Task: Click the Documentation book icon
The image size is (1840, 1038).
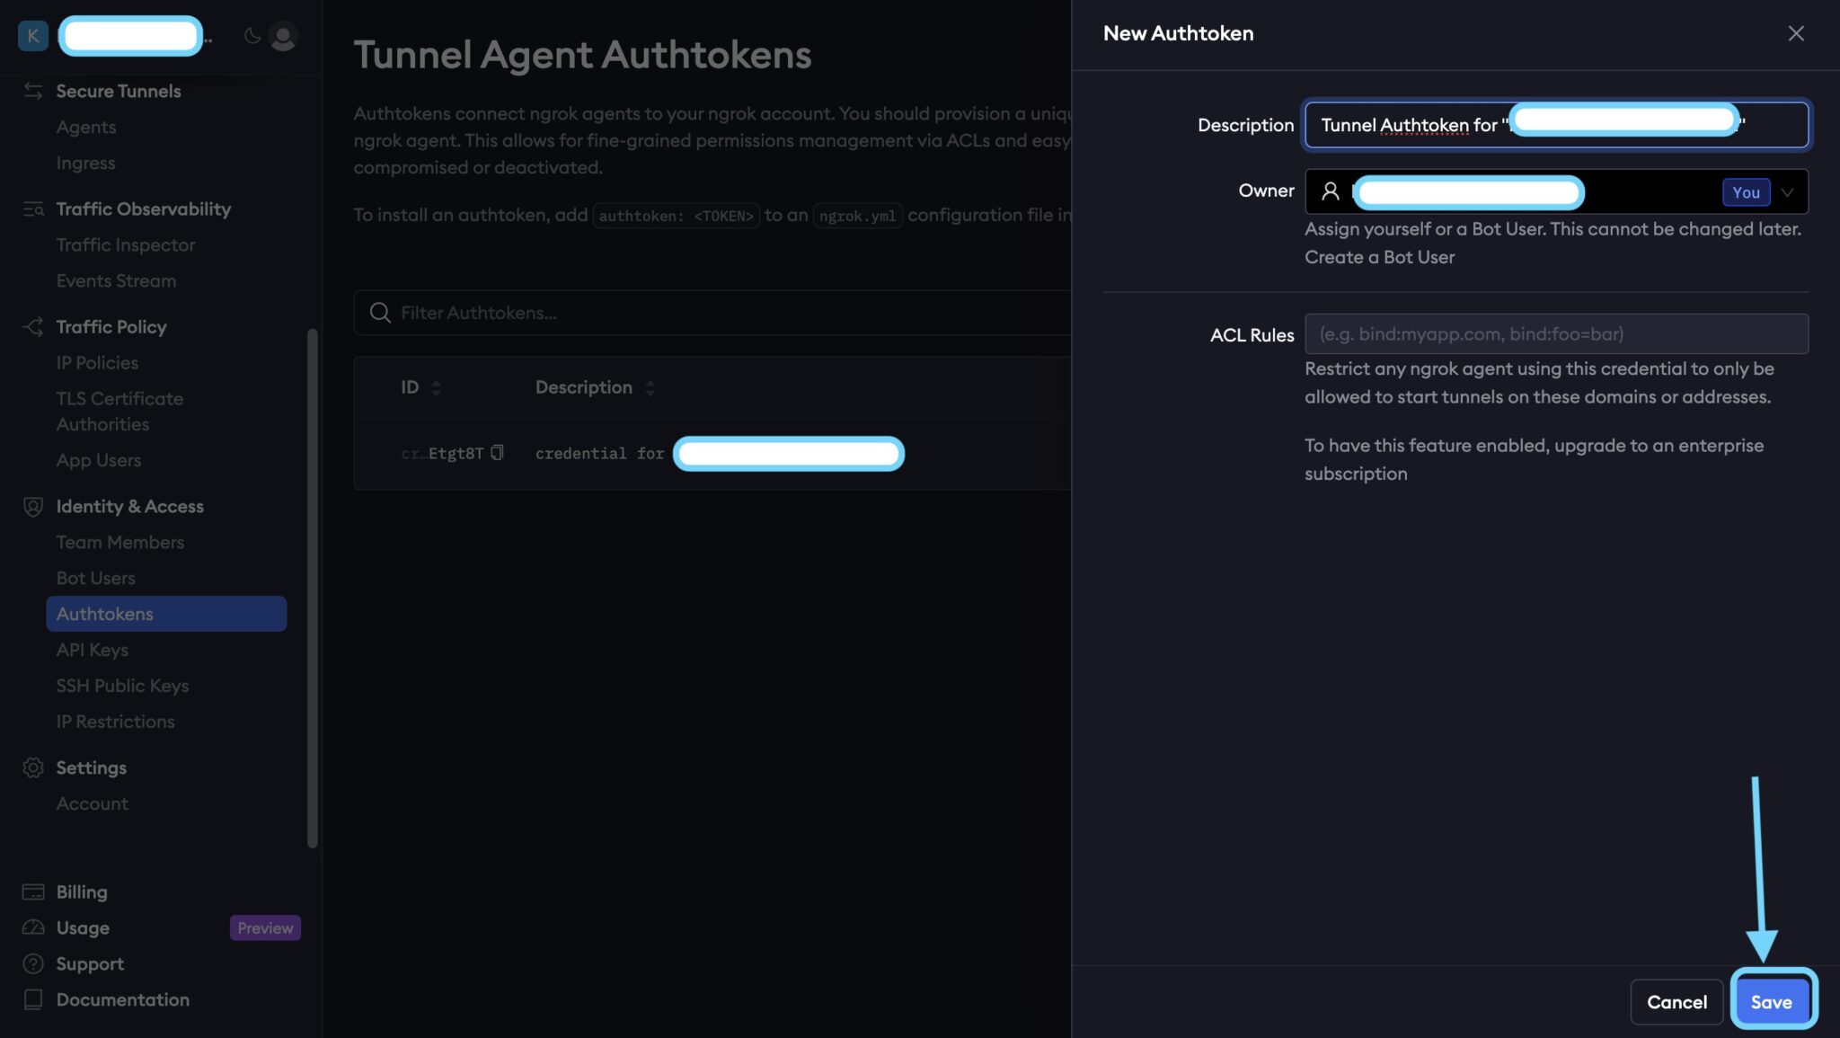Action: click(x=33, y=999)
